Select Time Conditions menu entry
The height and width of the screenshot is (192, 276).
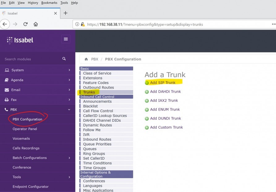click(106, 163)
